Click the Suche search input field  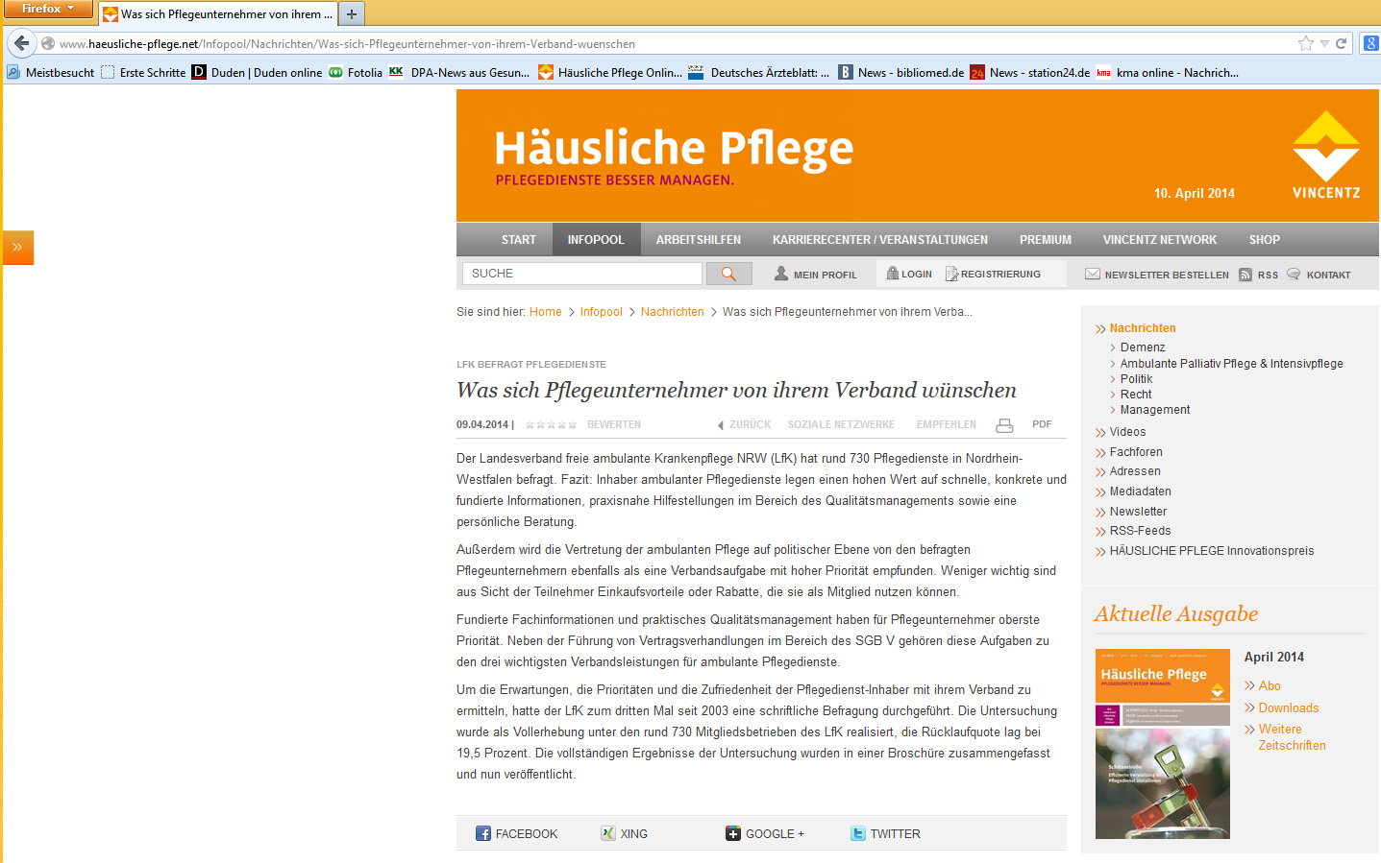coord(581,274)
